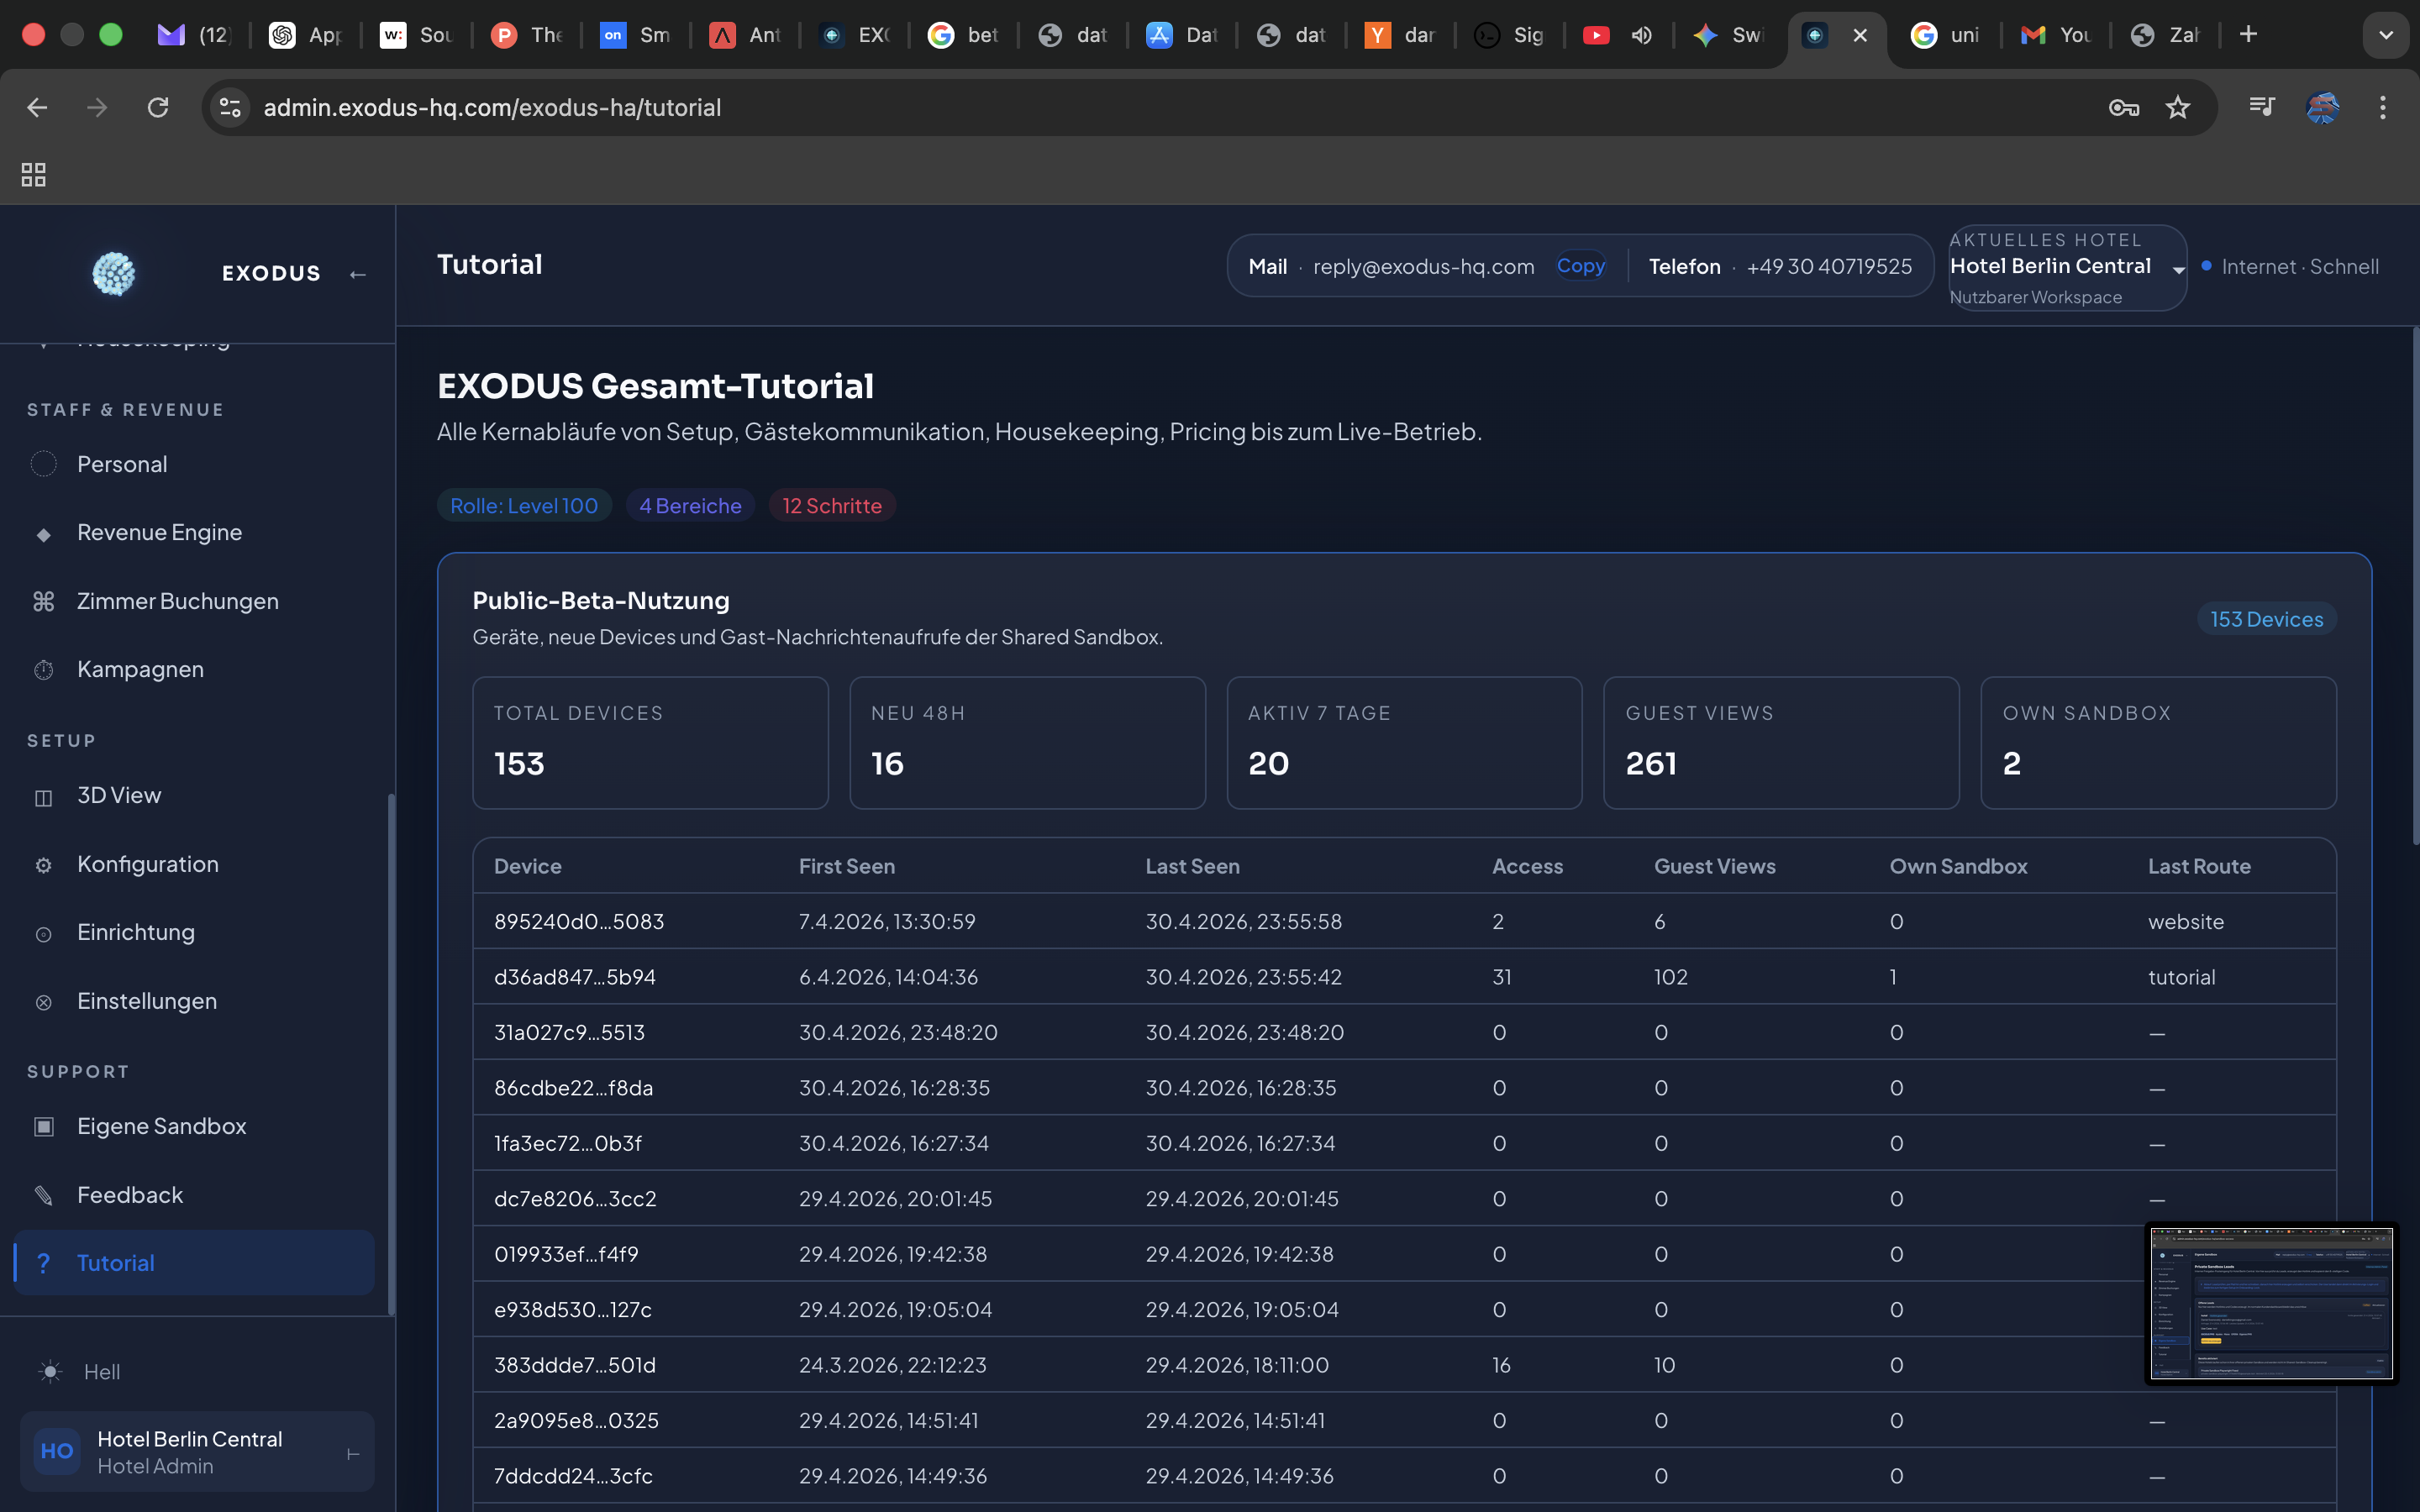Click the Eigene Sandbox square icon
This screenshot has width=2420, height=1512.
(x=44, y=1127)
